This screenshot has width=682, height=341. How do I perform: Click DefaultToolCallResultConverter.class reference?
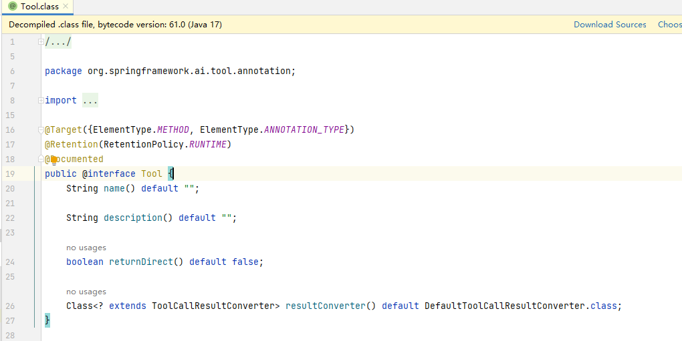521,306
